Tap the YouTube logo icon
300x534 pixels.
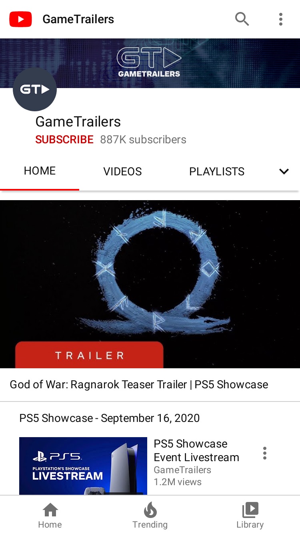(20, 19)
